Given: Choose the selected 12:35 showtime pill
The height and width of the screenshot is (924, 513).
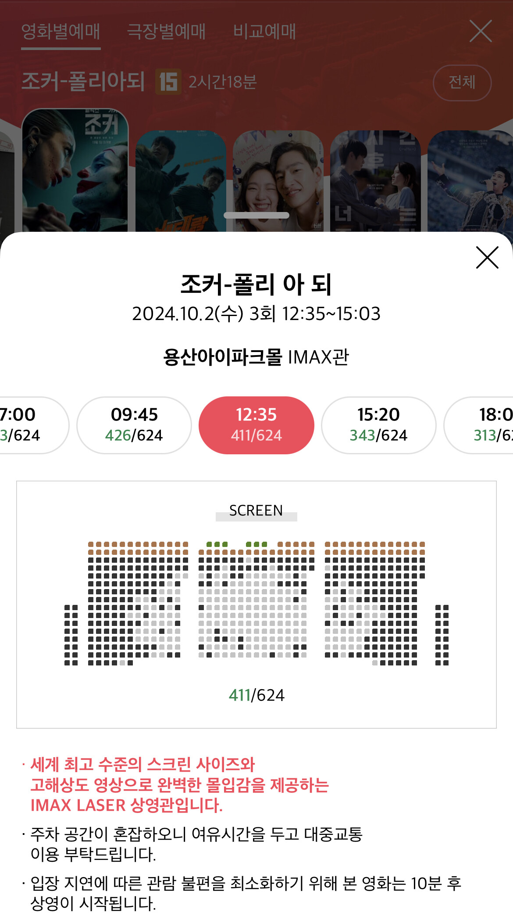Looking at the screenshot, I should [x=256, y=425].
